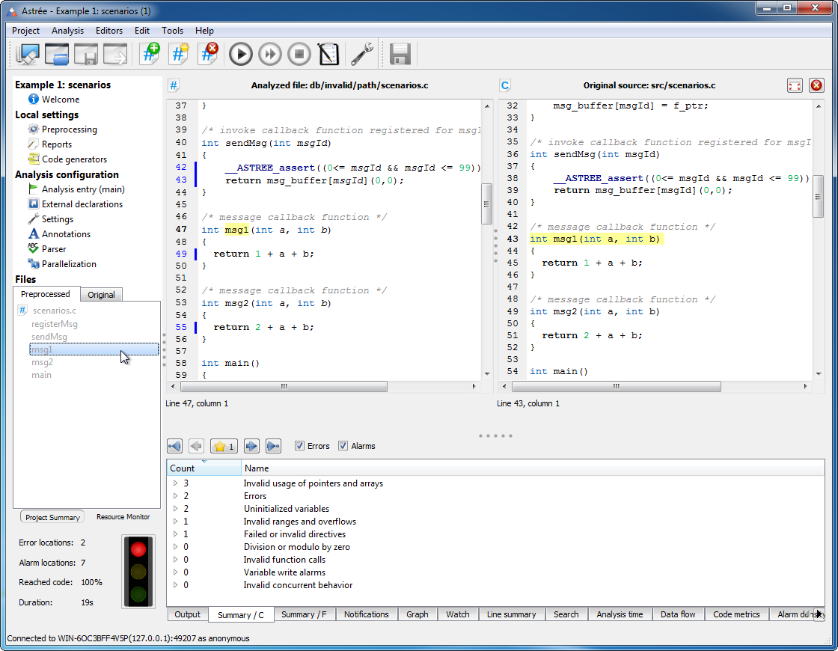Open Analysis entry (main) configuration

coord(83,189)
